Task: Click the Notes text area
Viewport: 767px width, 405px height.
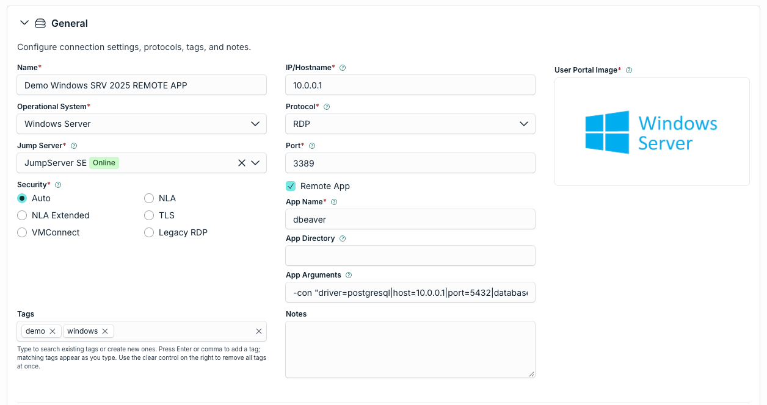Action: [410, 349]
